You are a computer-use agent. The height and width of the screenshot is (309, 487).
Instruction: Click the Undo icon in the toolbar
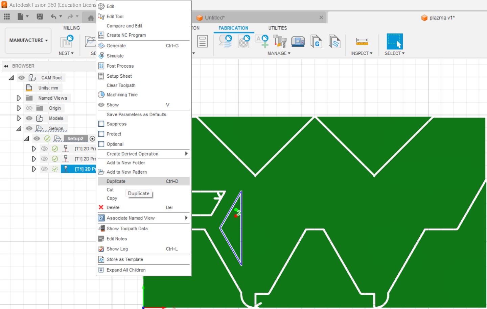click(54, 16)
